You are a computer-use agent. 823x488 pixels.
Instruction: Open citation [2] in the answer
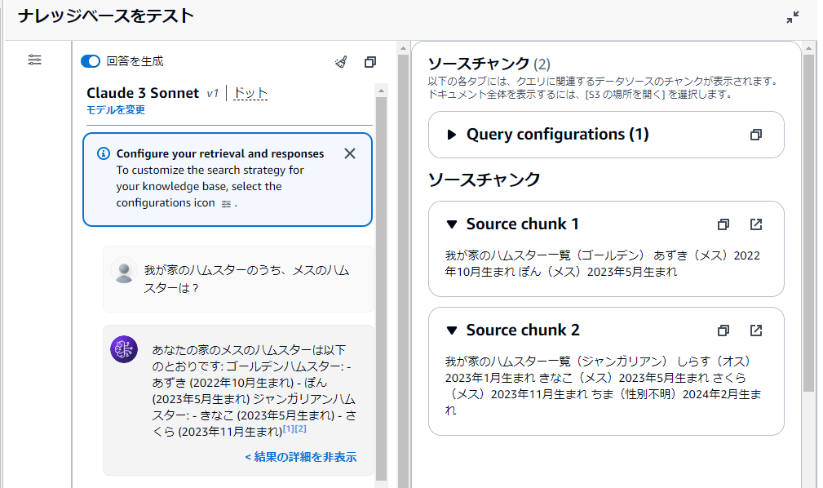(300, 428)
